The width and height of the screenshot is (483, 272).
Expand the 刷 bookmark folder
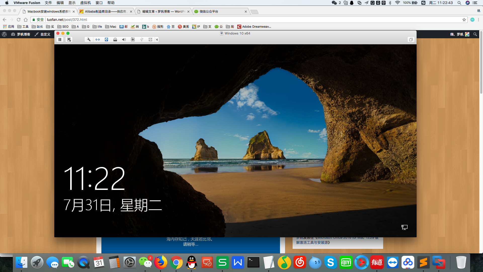coord(230,27)
